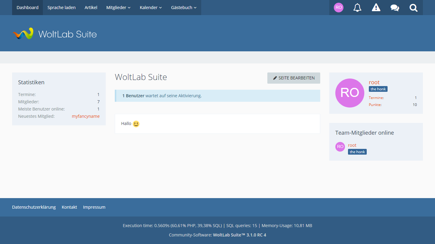Open the Datenschutzerklärung footer link
435x244 pixels.
click(34, 207)
